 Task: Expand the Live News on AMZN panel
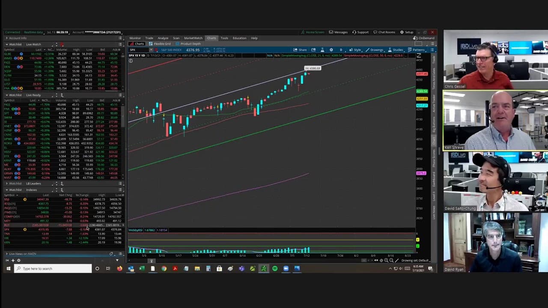[6, 254]
